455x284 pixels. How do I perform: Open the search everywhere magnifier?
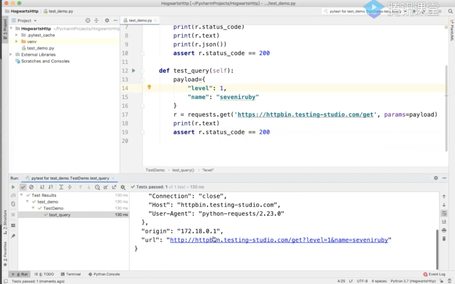450,11
